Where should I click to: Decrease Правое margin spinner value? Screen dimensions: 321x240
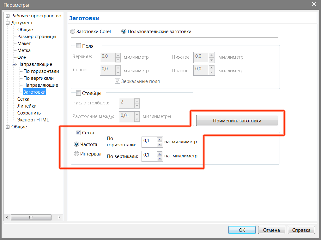click(211, 73)
